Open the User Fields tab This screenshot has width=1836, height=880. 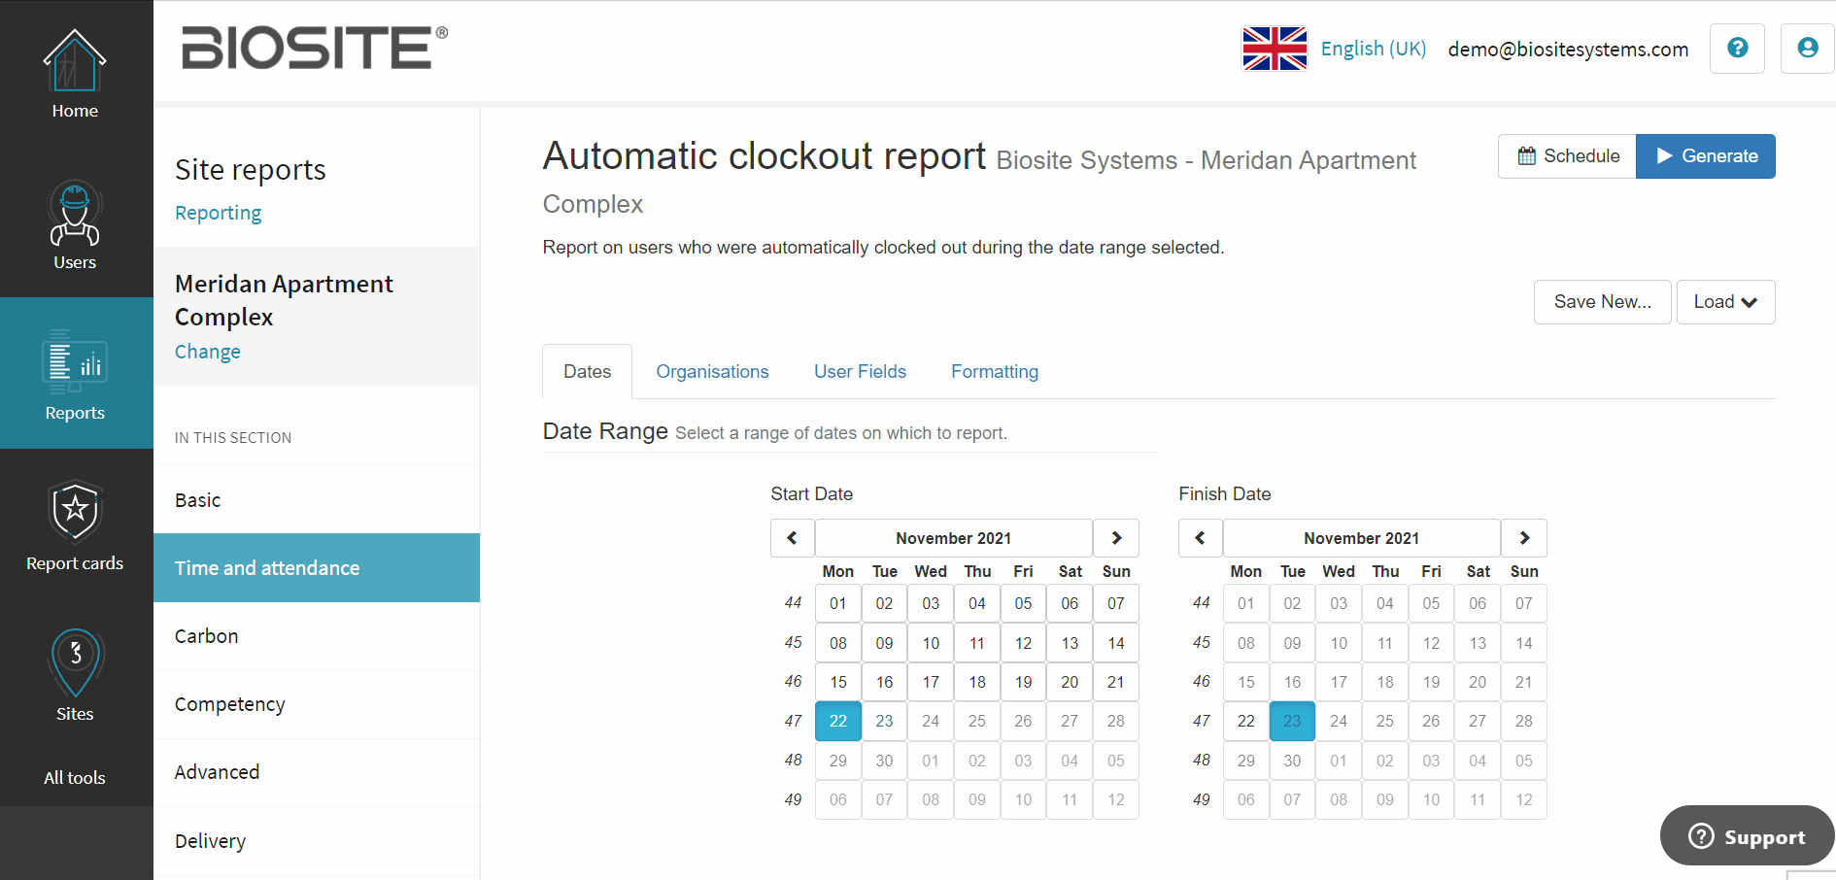(x=860, y=372)
